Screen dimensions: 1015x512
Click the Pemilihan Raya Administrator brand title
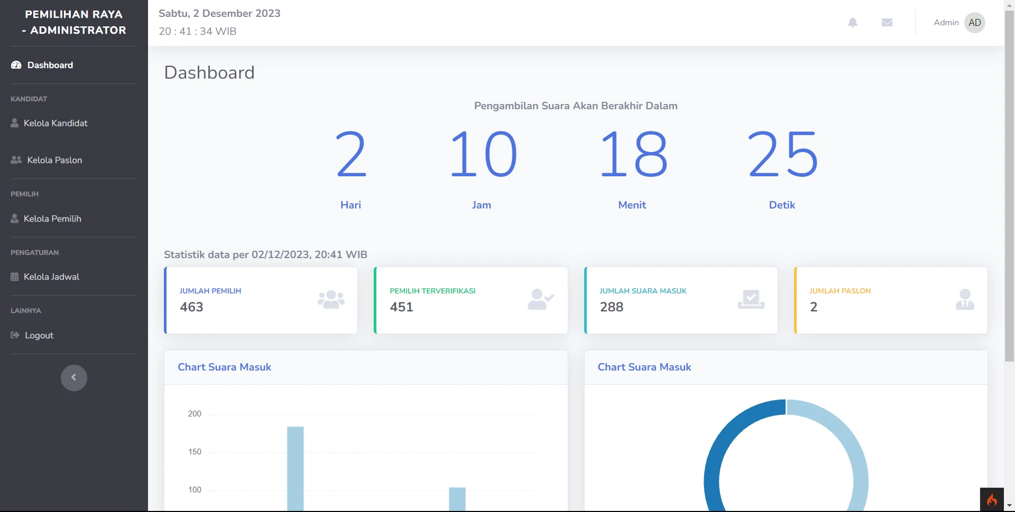coord(74,23)
